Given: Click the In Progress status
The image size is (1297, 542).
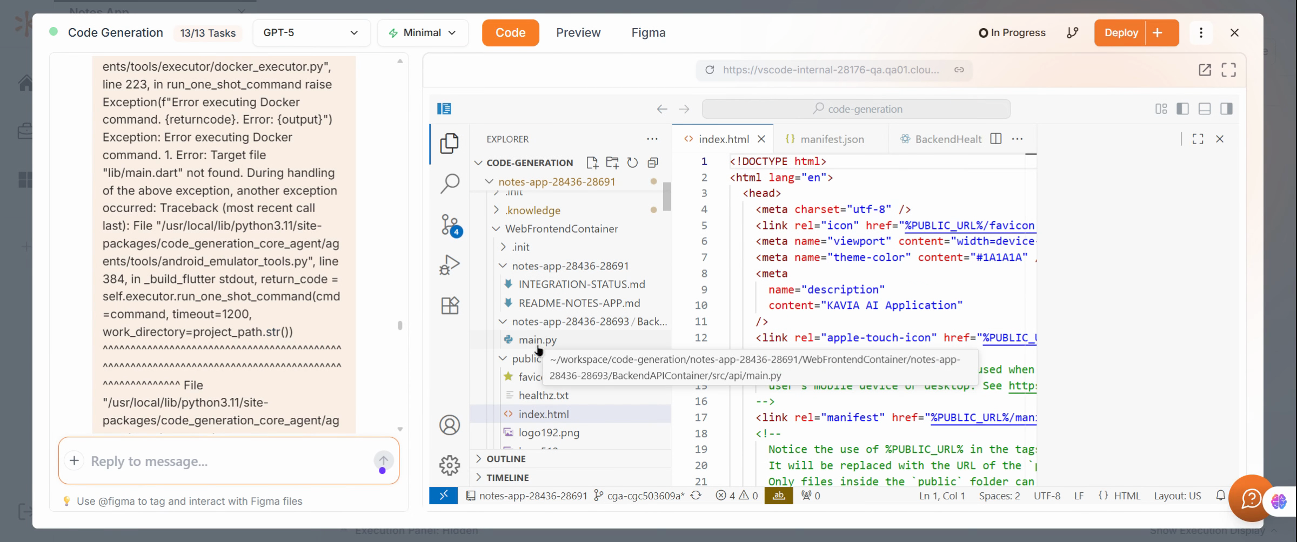Looking at the screenshot, I should 1012,33.
